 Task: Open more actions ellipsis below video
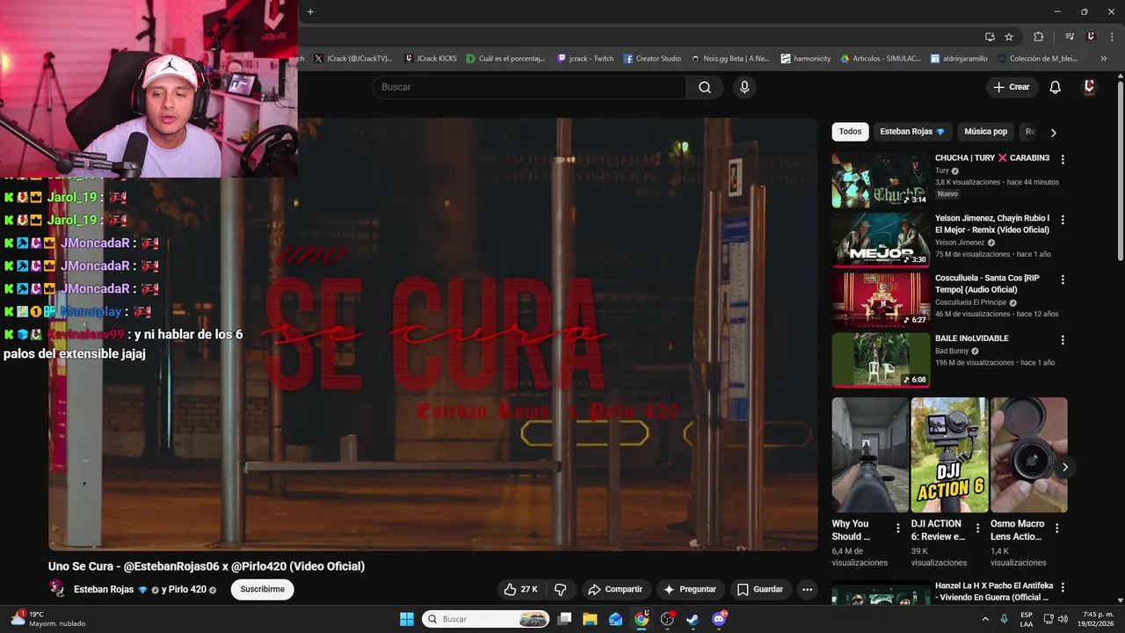[x=807, y=589]
